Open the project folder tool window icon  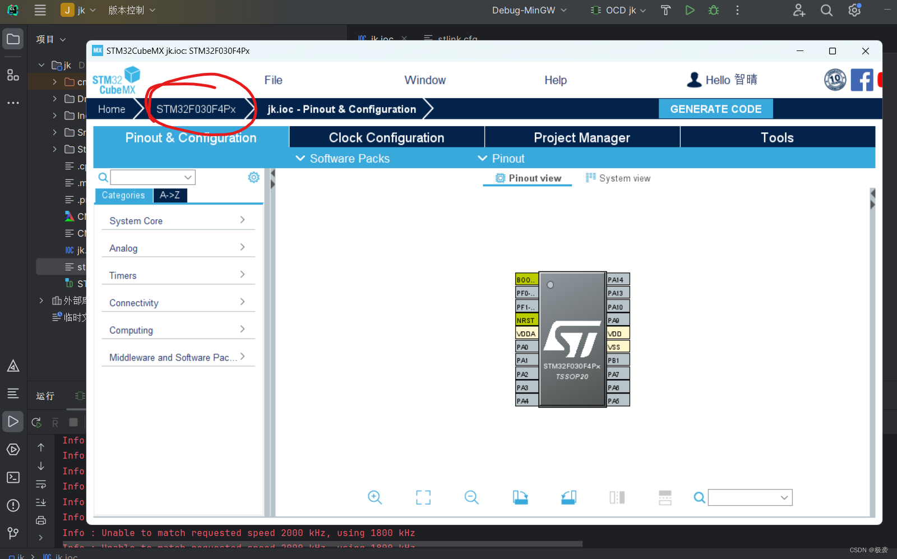(x=13, y=39)
